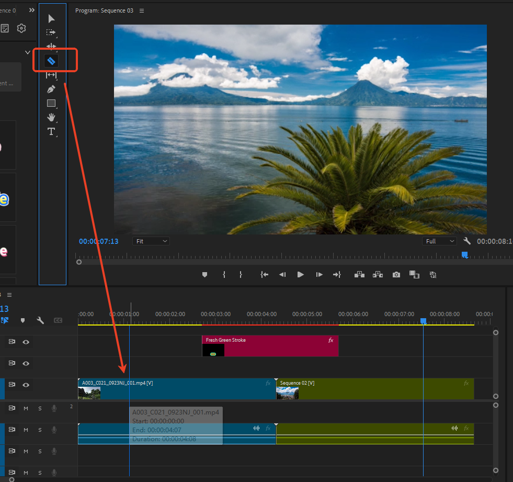Toggle visibility of the V1 track
This screenshot has width=513, height=482.
pos(26,385)
